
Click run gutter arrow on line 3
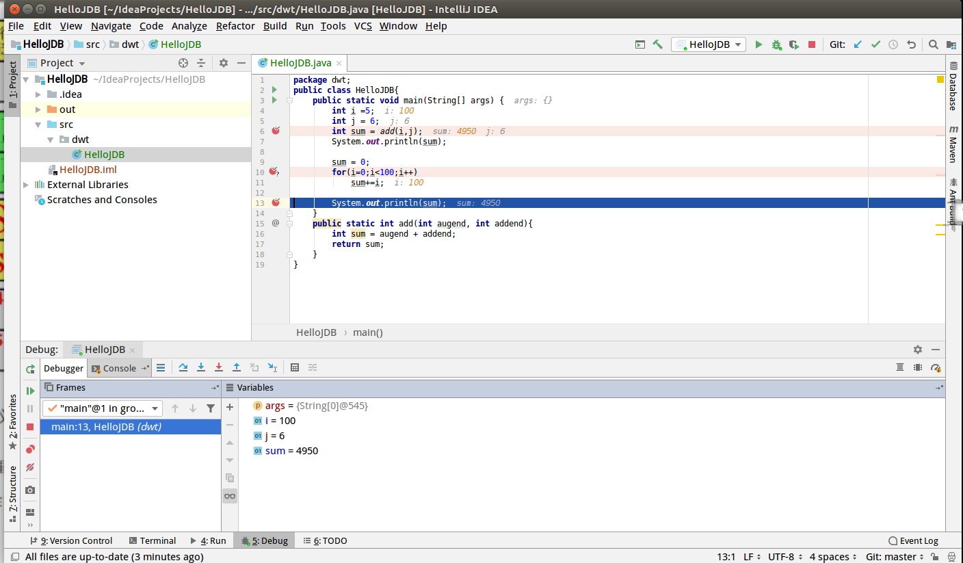[275, 100]
